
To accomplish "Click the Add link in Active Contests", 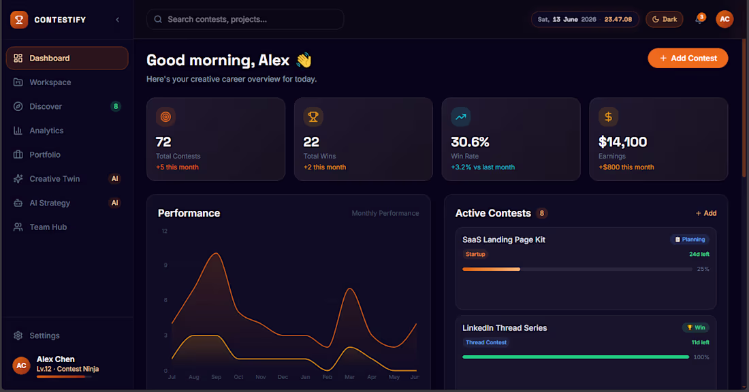I will click(x=706, y=214).
